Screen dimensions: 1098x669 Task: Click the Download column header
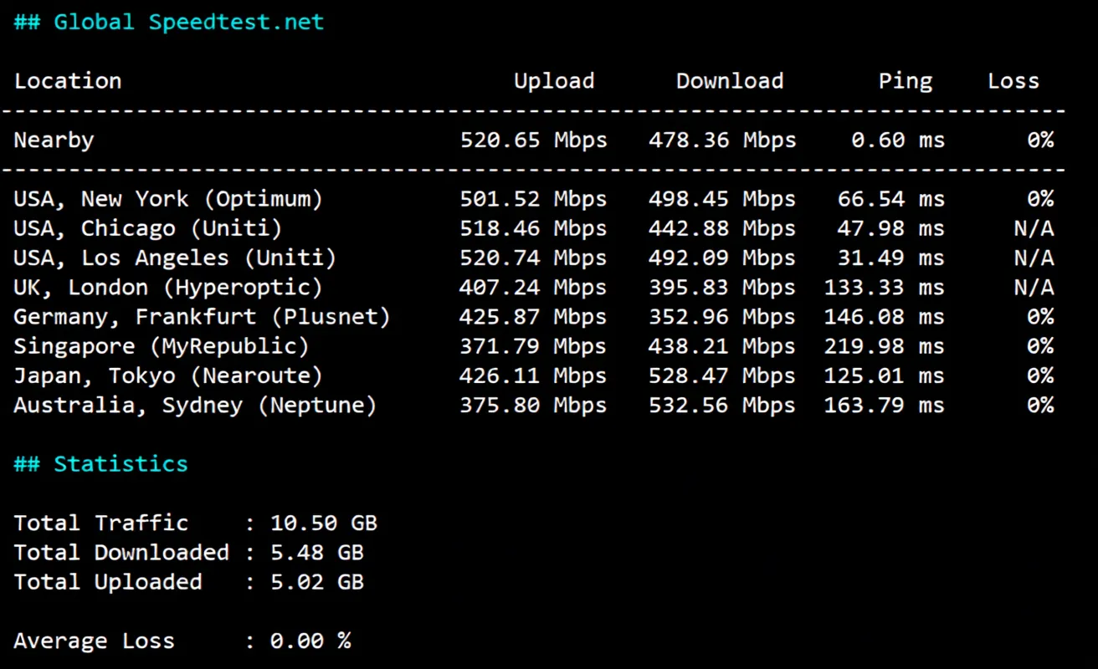point(729,80)
